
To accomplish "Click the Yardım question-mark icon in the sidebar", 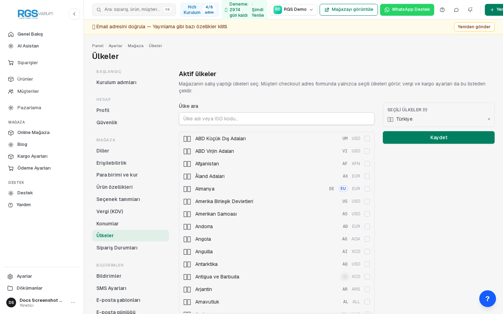I will (10, 205).
